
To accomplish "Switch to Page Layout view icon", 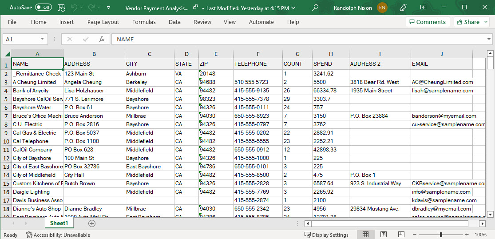I will (384, 235).
